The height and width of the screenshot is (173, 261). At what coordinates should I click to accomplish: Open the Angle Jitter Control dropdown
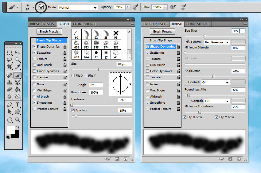click(x=216, y=82)
